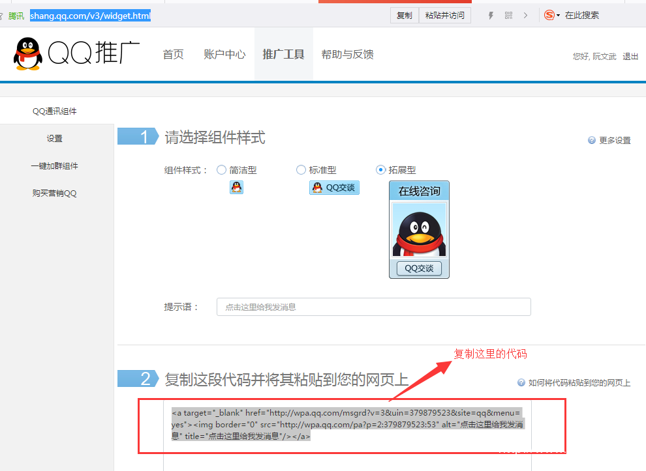Click the small penguin icon under 简洁型
This screenshot has height=471, width=646.
click(236, 187)
